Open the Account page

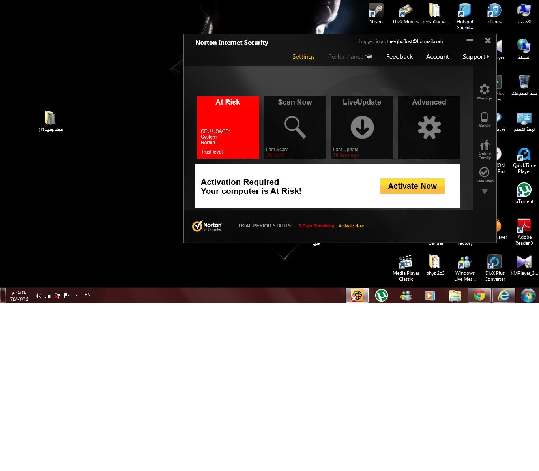click(x=438, y=57)
